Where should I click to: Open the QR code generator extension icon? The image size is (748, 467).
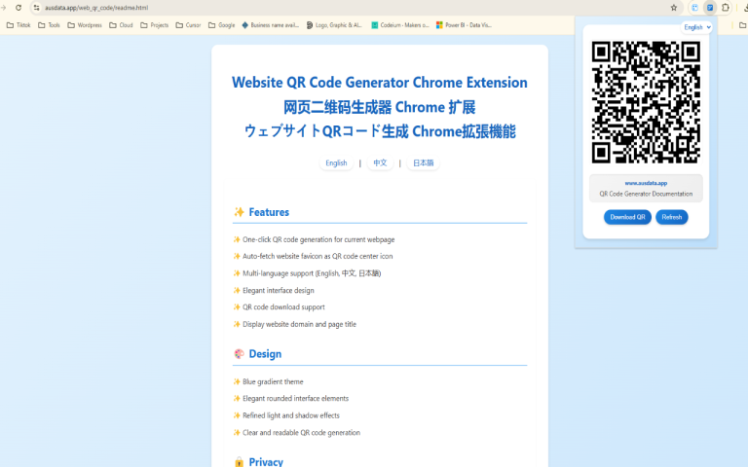[x=710, y=8]
